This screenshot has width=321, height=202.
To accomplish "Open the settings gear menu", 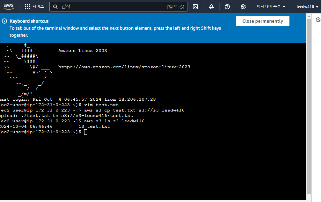I will [243, 7].
